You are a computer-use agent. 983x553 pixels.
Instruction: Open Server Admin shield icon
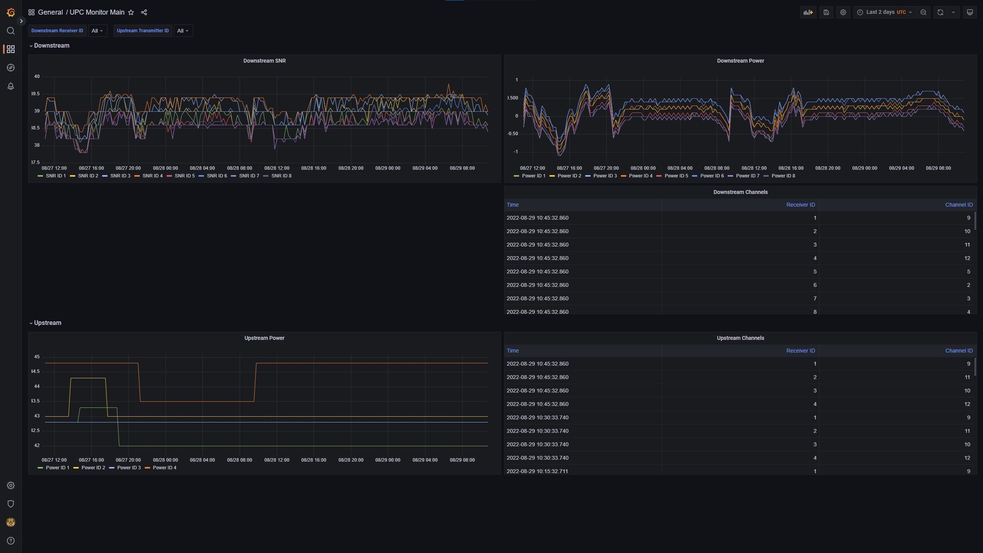pos(11,504)
